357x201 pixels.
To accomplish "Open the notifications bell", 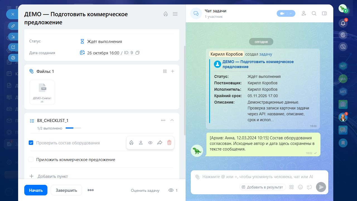I will point(343,23).
